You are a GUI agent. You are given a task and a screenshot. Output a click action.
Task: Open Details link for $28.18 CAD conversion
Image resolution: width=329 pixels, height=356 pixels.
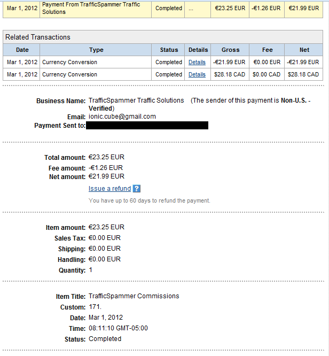[197, 74]
